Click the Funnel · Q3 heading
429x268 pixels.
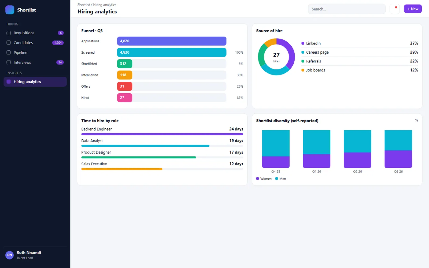tap(92, 31)
